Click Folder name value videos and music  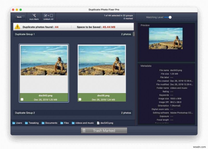tap(179, 88)
